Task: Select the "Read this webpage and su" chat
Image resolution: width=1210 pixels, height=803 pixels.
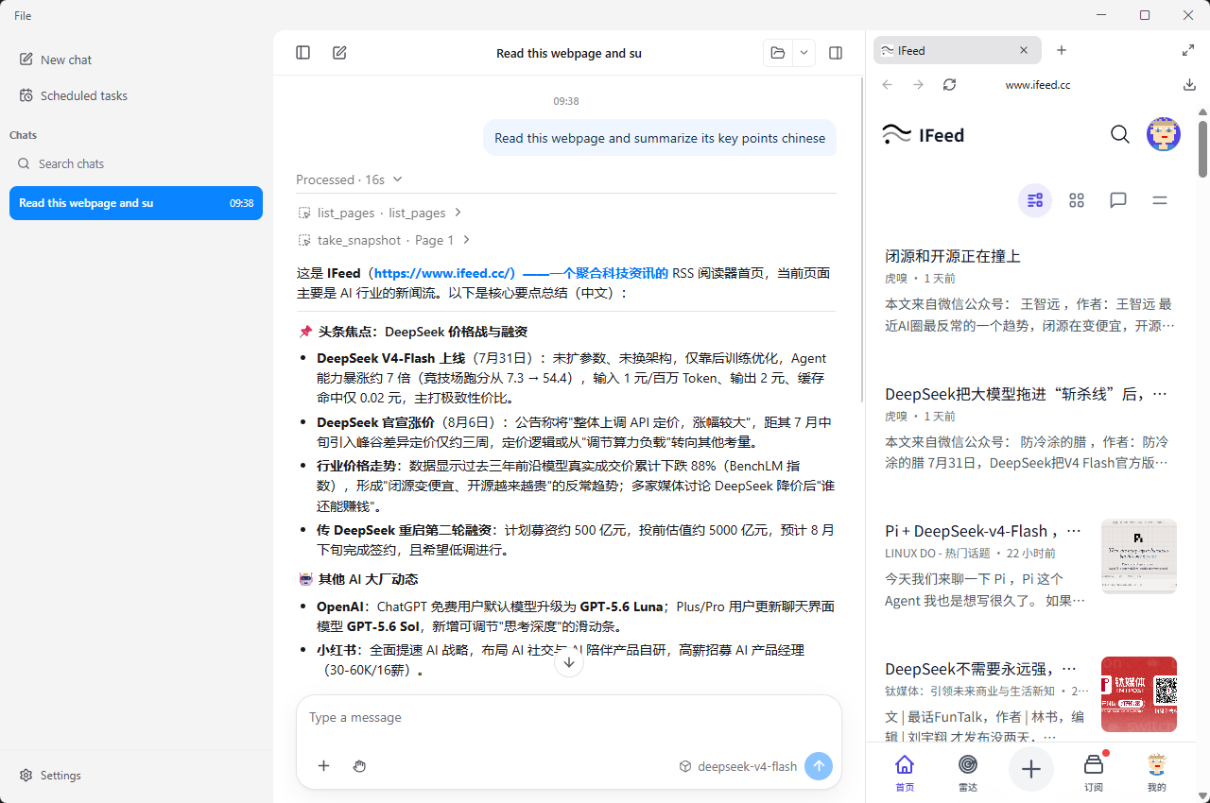Action: click(x=136, y=203)
